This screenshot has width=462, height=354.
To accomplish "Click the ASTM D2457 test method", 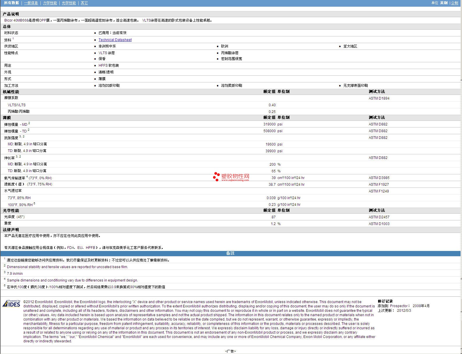I will point(379,217).
